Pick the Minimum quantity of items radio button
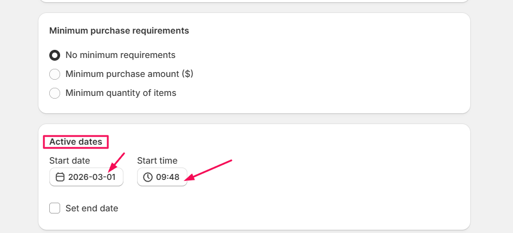The width and height of the screenshot is (513, 233). click(x=55, y=93)
